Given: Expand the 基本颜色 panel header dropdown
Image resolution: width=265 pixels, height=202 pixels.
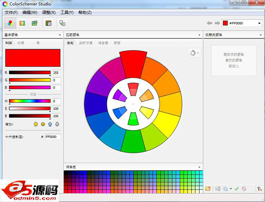Looking at the screenshot, I should [60, 35].
